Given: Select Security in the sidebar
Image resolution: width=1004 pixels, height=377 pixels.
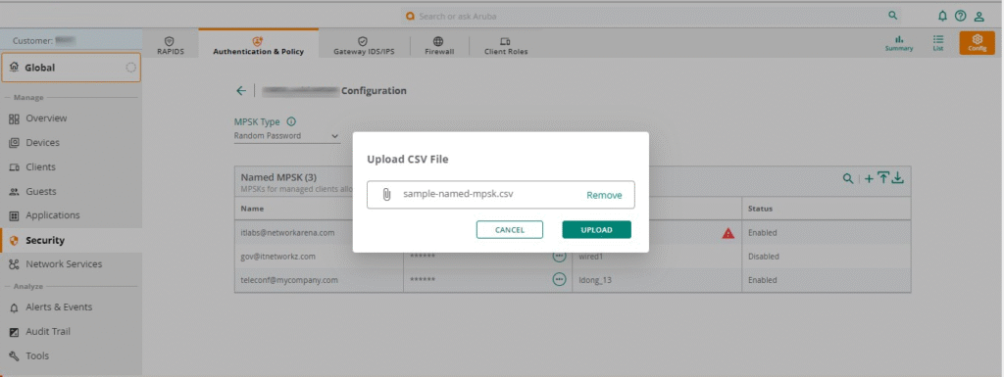Looking at the screenshot, I should (x=71, y=240).
